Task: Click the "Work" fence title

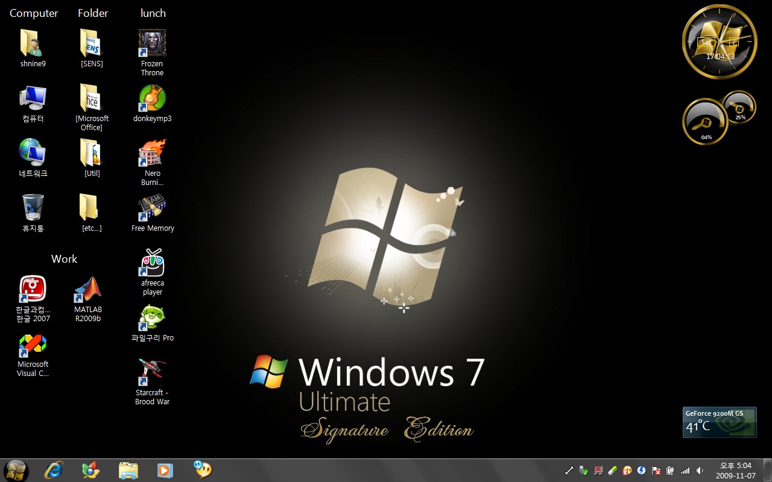Action: (x=64, y=259)
